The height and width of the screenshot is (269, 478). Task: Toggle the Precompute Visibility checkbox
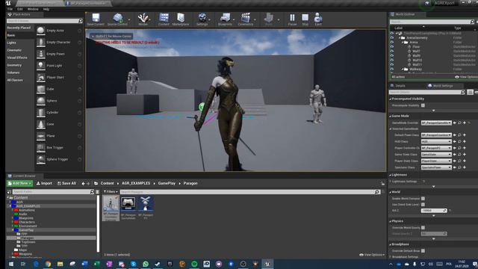coord(423,105)
